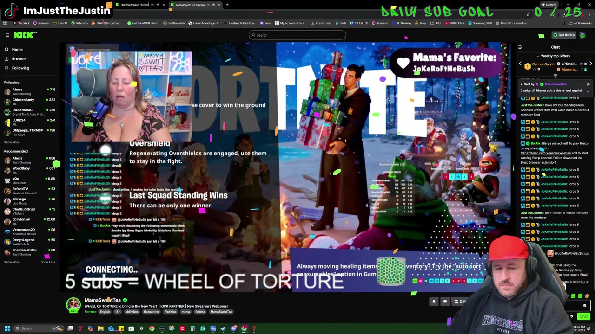This screenshot has width=595, height=334.
Task: Click the KICK logo
Action: (24, 35)
